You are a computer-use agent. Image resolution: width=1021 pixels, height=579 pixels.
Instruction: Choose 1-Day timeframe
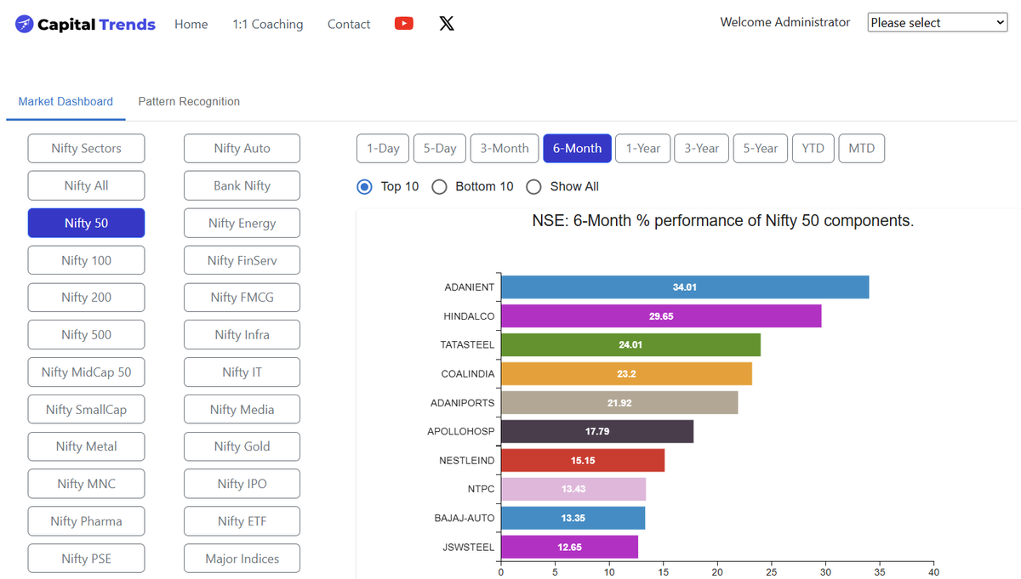pos(383,148)
